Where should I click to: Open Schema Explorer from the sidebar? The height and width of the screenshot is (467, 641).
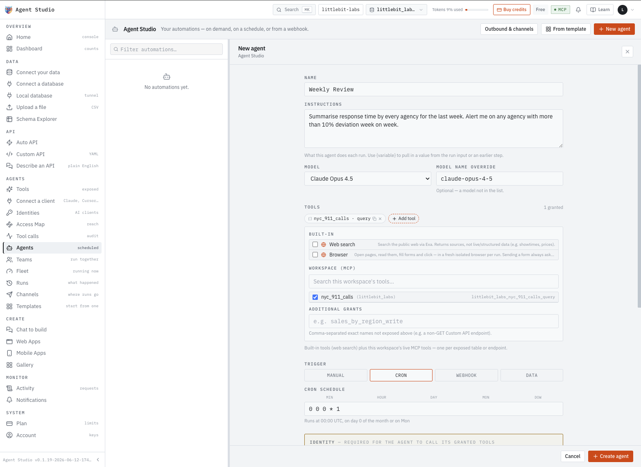pyautogui.click(x=52, y=119)
